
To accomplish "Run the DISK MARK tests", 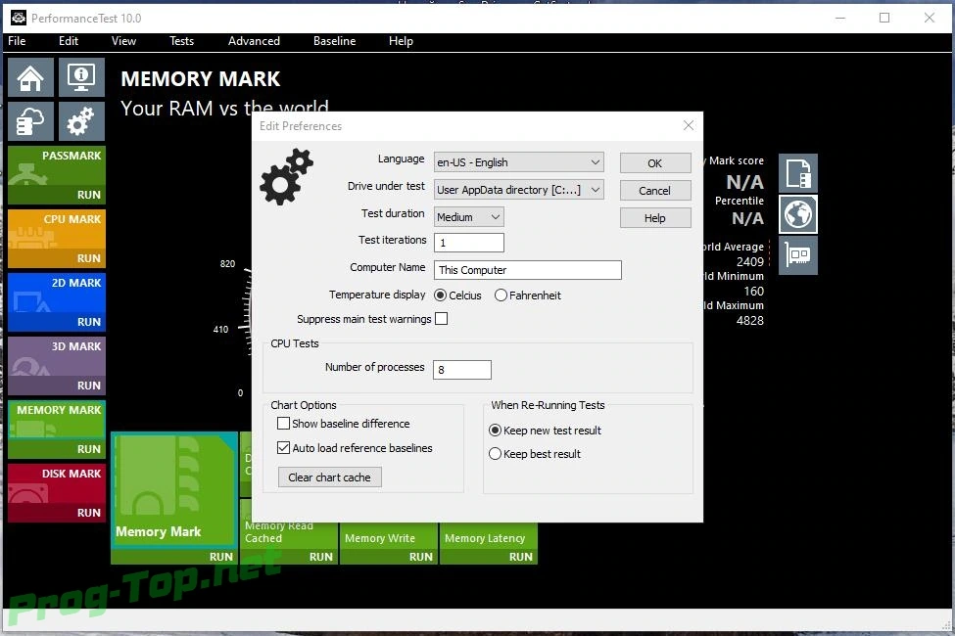I will (89, 513).
